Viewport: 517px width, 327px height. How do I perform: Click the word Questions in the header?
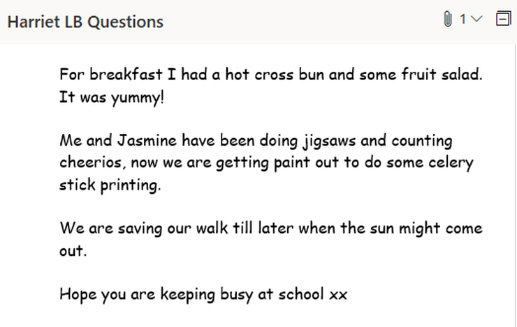125,22
